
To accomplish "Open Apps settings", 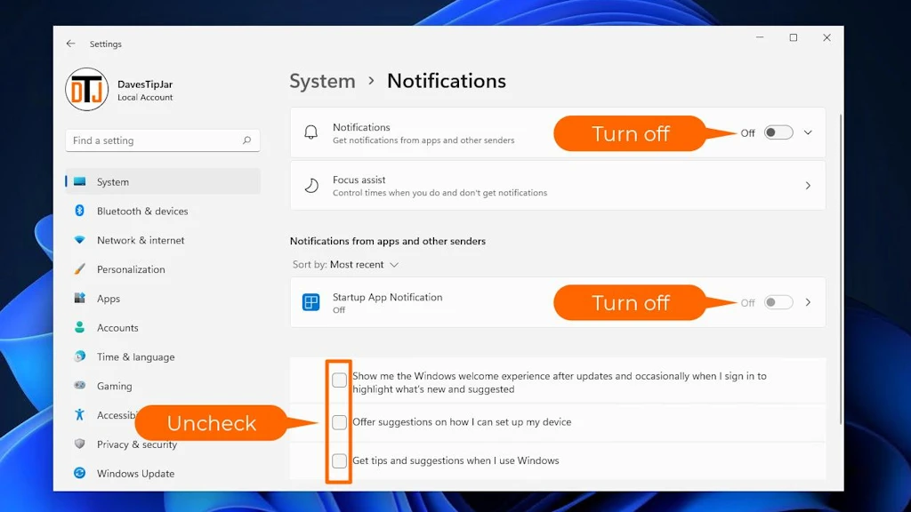I will [x=163, y=298].
